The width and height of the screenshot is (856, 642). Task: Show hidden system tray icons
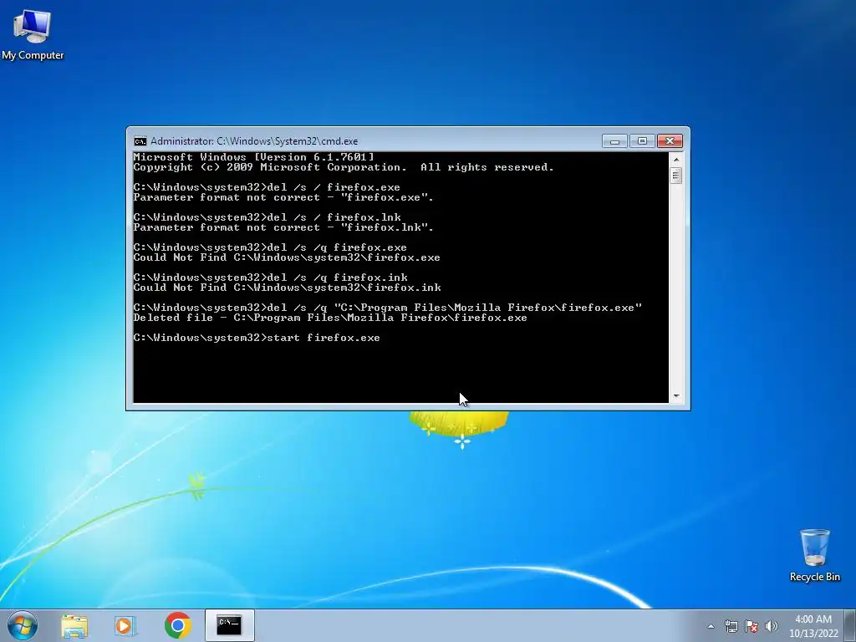(x=711, y=626)
